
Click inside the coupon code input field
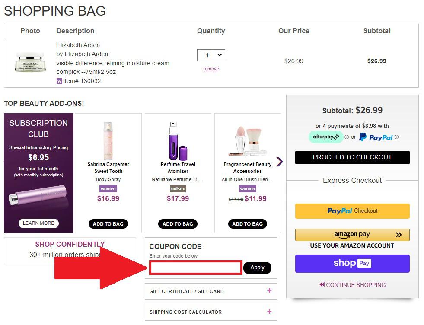point(195,267)
